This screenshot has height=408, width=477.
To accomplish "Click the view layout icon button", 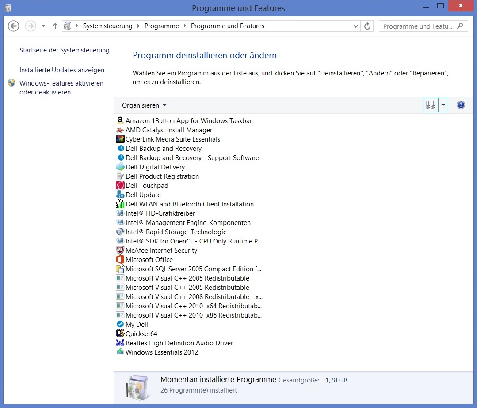I will (431, 105).
